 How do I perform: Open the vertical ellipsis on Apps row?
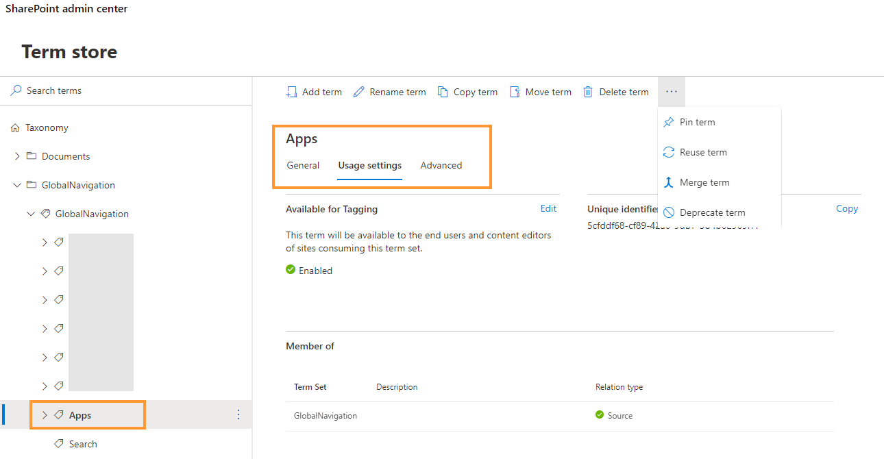[x=238, y=414]
